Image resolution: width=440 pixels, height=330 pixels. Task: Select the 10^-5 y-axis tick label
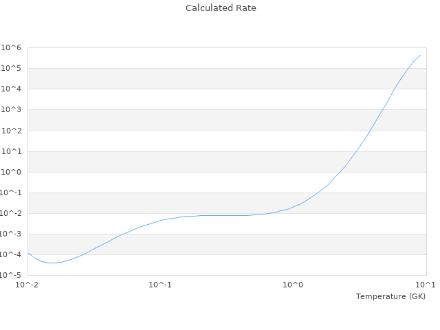pos(10,275)
